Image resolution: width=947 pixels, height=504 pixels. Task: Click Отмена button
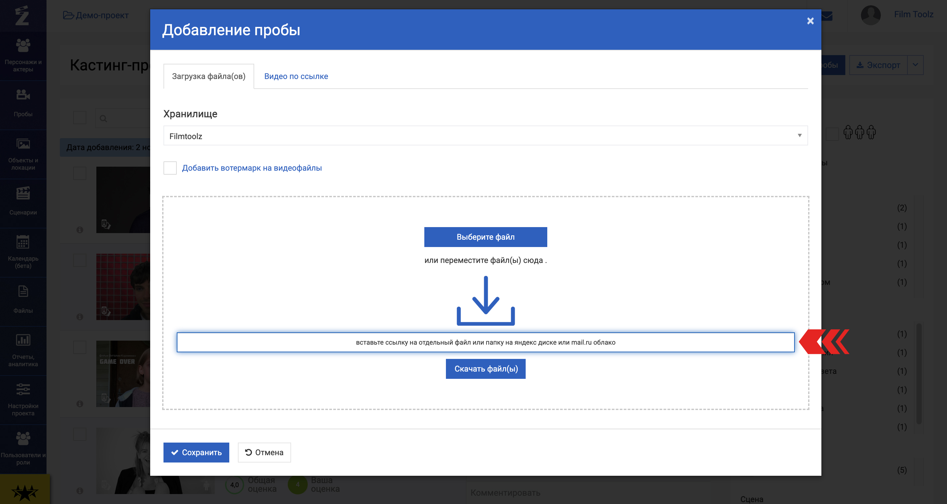264,452
